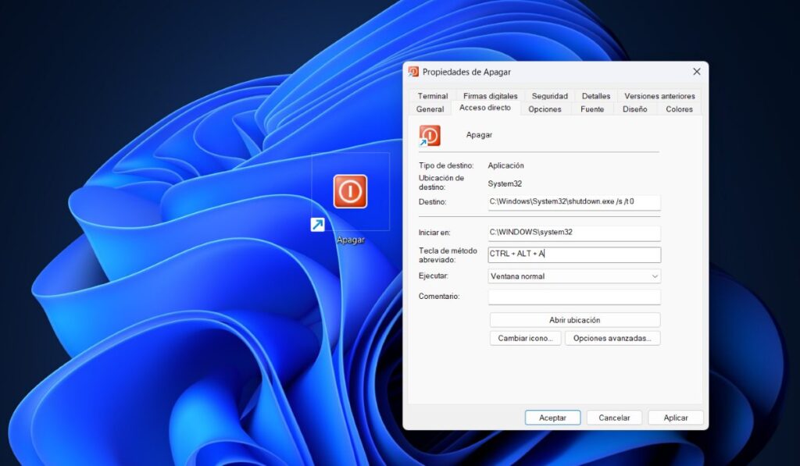Open Opciones avanzadas
Viewport: 800px width, 466px height.
pyautogui.click(x=612, y=338)
